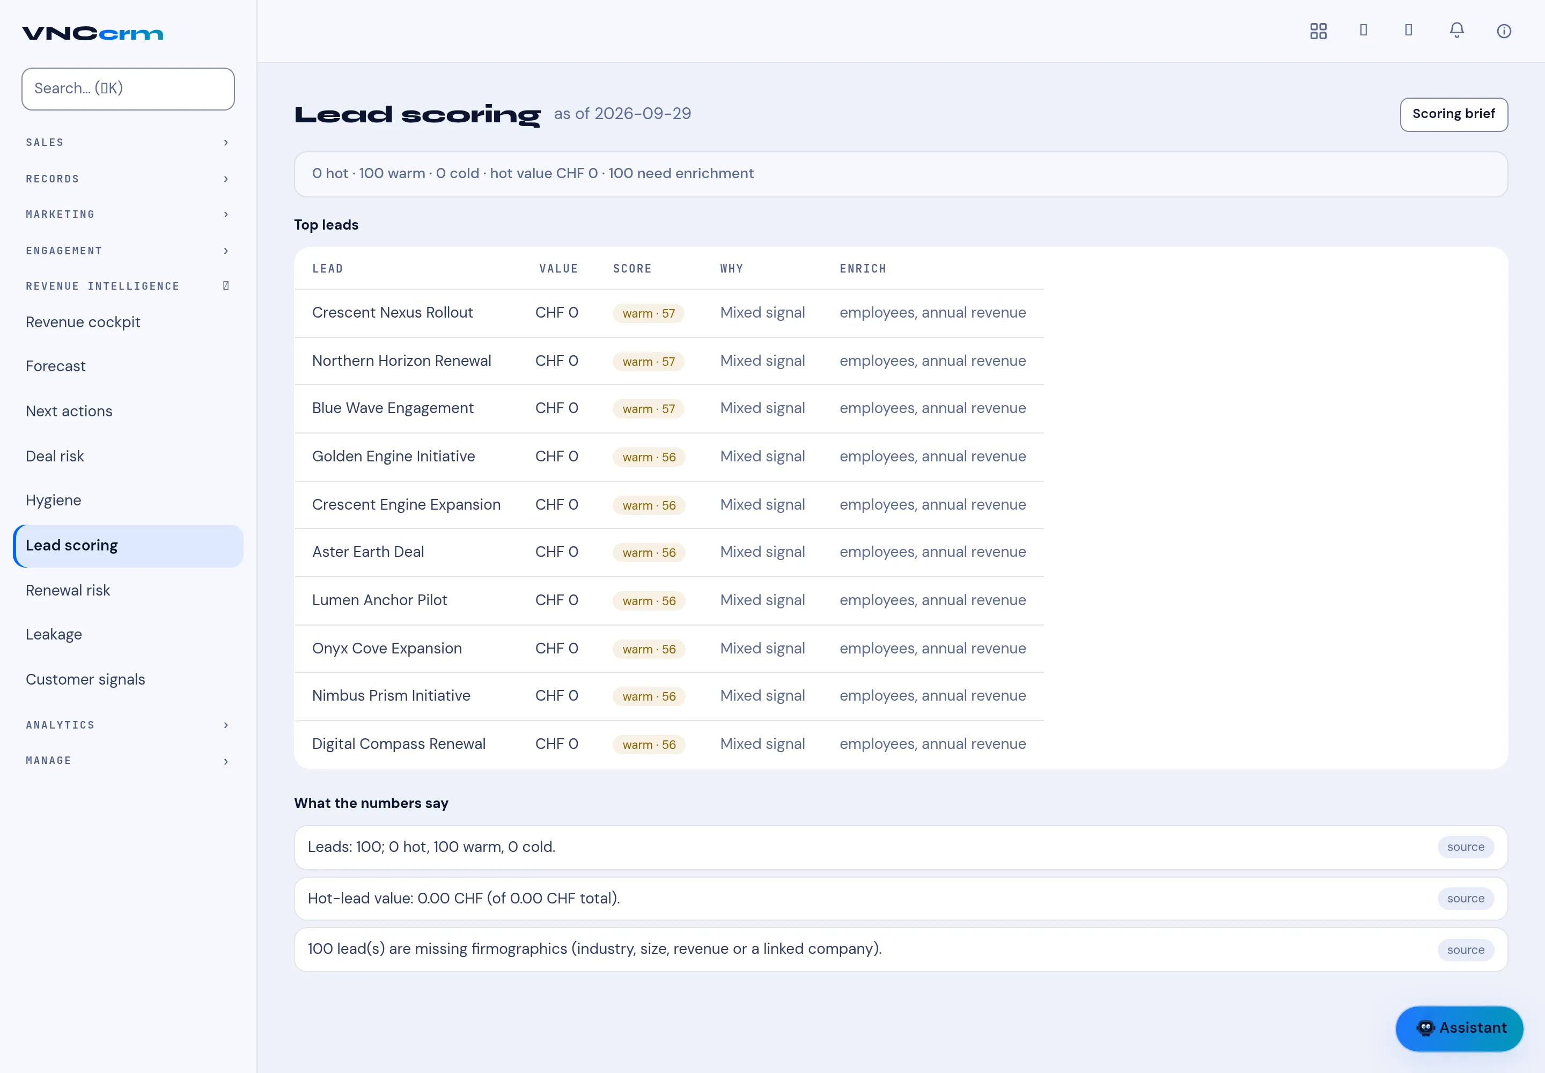This screenshot has width=1545, height=1073.
Task: Open the notifications bell
Action: (x=1456, y=31)
